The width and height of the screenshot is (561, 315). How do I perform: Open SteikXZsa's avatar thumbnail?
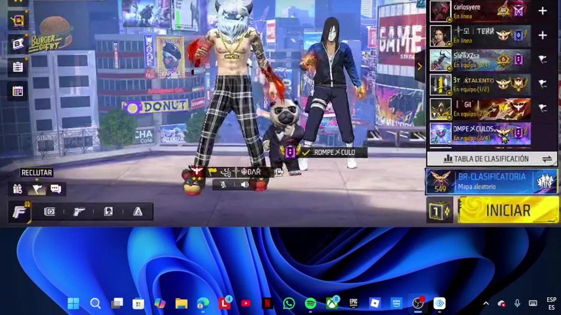click(x=440, y=60)
